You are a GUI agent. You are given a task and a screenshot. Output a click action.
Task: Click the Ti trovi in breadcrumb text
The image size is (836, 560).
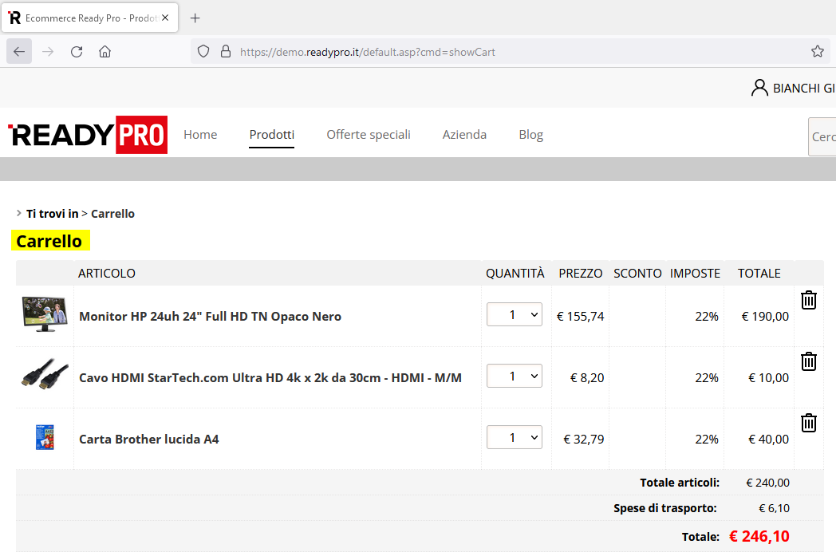click(x=53, y=214)
